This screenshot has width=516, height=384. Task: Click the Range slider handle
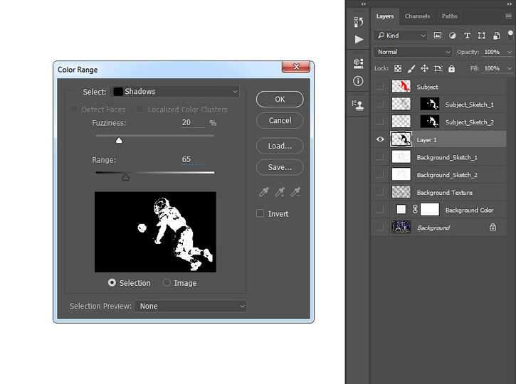coord(125,178)
